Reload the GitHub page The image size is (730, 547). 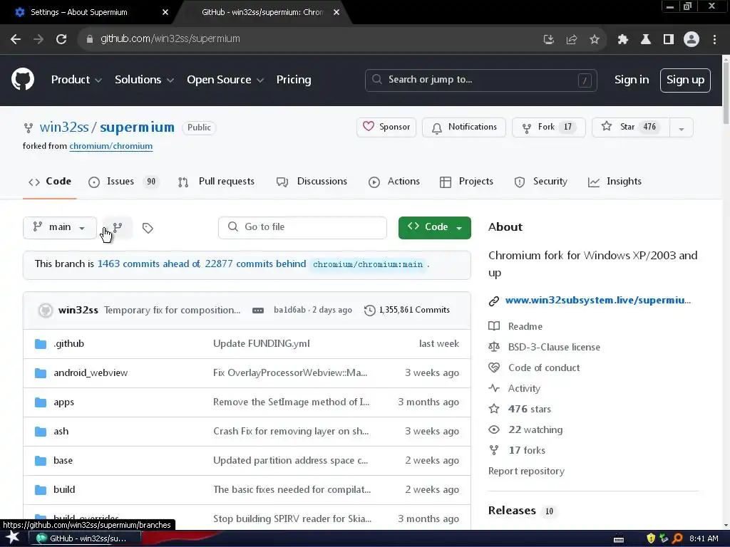[x=61, y=39]
